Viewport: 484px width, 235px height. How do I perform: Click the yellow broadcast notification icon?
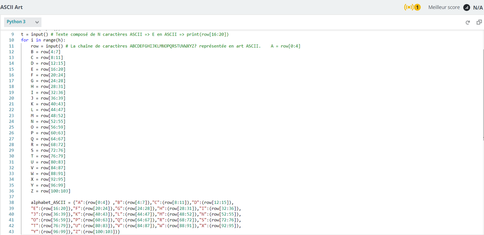pyautogui.click(x=412, y=7)
